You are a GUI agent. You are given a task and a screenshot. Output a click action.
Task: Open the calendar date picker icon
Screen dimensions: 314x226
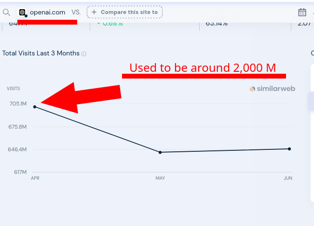pyautogui.click(x=302, y=13)
